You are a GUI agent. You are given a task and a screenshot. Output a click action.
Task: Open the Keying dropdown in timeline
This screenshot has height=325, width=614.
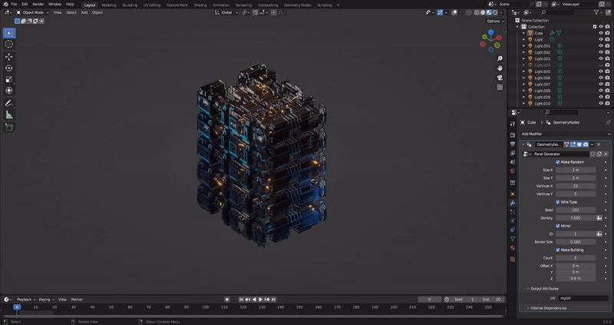[x=46, y=300]
